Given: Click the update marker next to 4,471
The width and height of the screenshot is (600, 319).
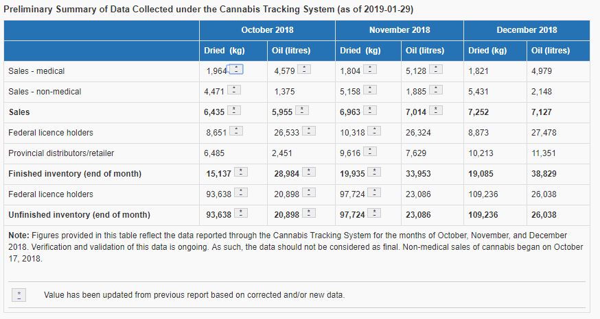Looking at the screenshot, I should pyautogui.click(x=234, y=91).
